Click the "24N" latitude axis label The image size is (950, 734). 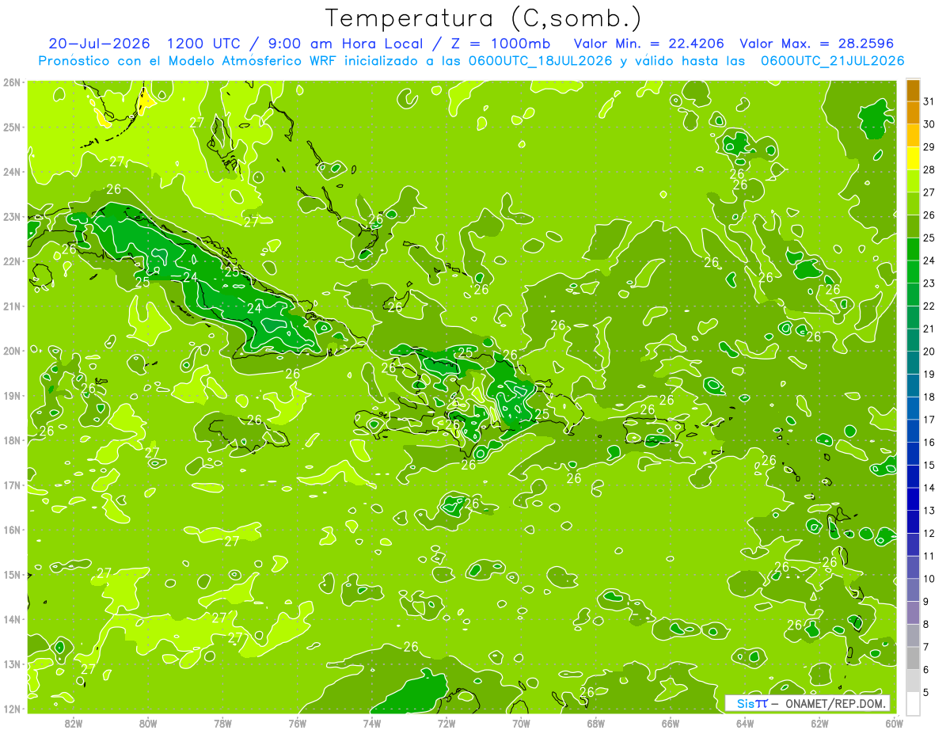[12, 172]
